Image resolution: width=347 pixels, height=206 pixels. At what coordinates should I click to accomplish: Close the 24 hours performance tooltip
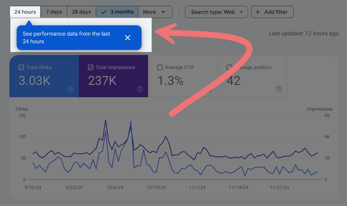point(128,38)
